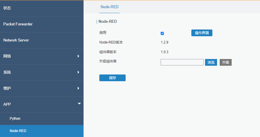260x137 pixels.
Task: Switch to the Node-RED tab
Action: pos(109,7)
